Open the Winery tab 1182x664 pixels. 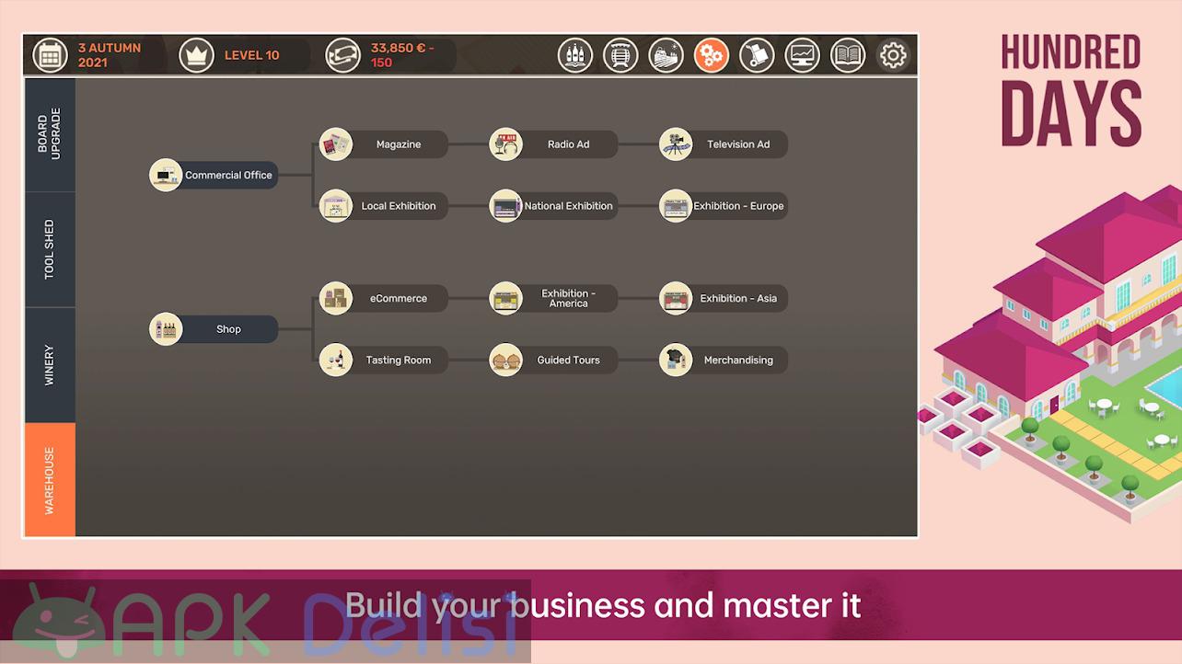coord(50,365)
